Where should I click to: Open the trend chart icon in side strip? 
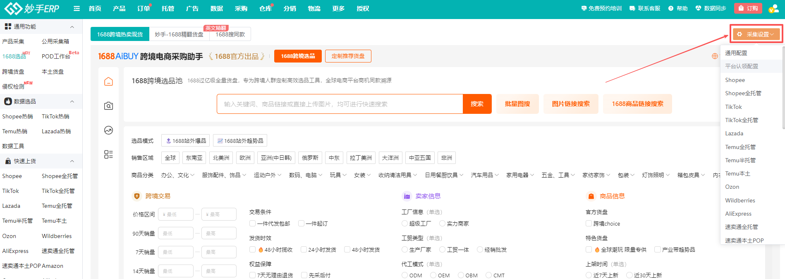point(108,130)
